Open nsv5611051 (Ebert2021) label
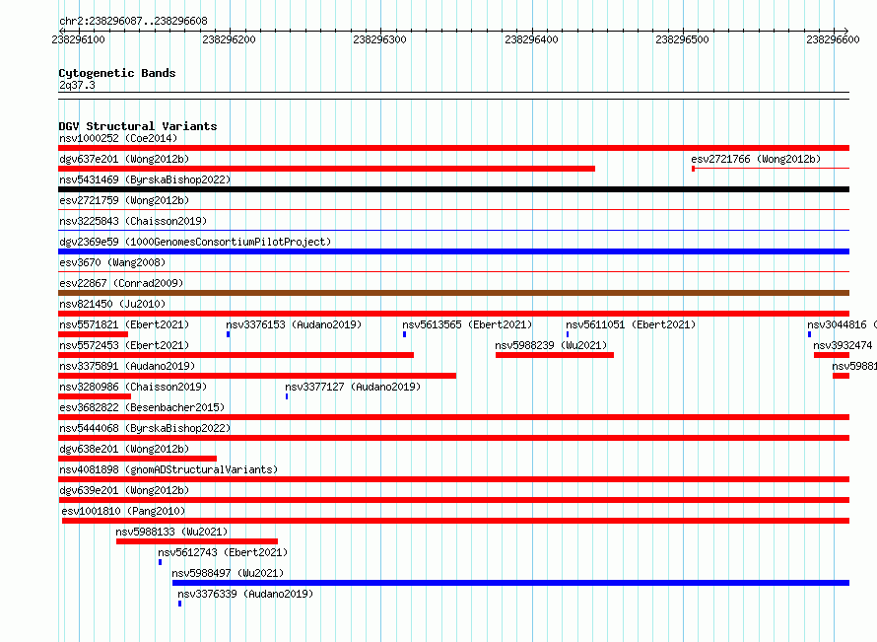 click(631, 324)
